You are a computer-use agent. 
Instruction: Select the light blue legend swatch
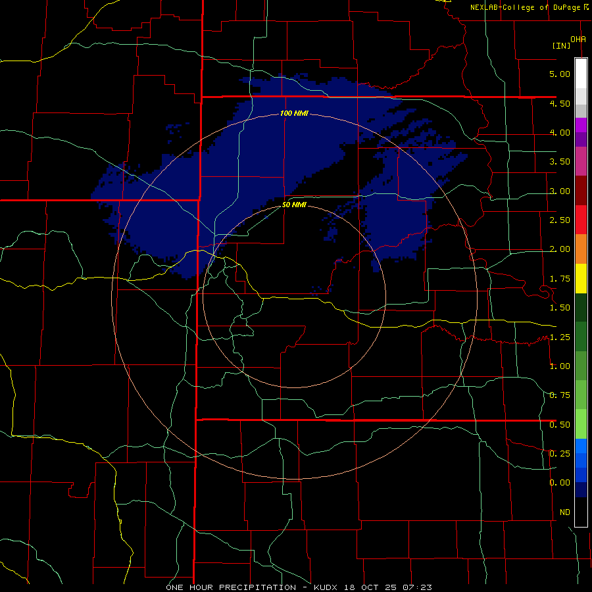click(x=581, y=446)
